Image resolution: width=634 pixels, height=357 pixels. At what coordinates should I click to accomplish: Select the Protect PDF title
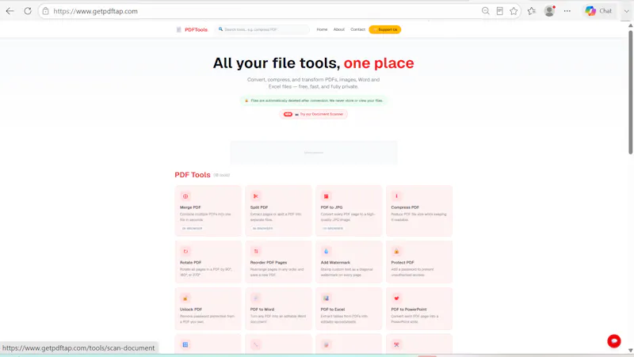point(403,263)
